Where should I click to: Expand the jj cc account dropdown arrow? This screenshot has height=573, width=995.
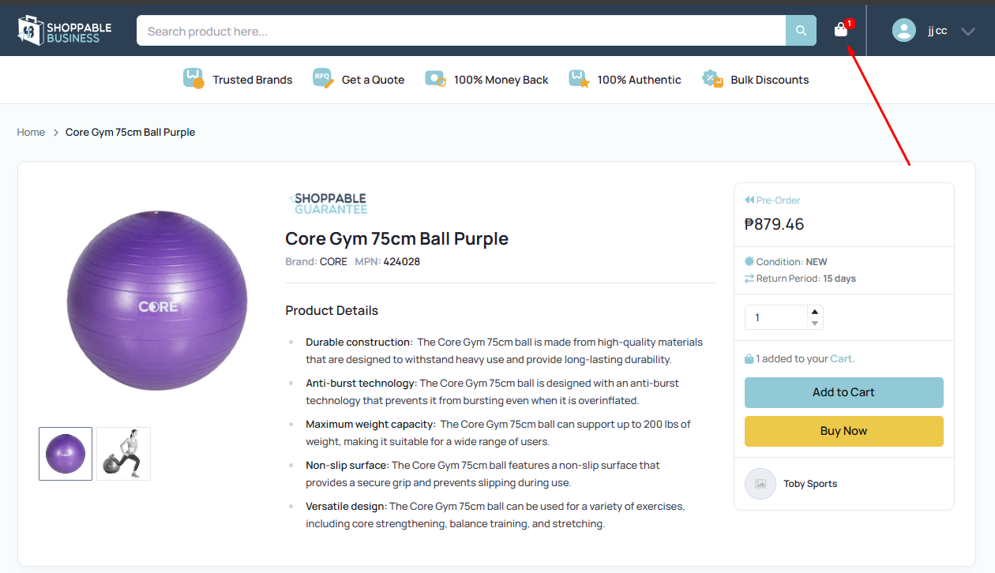[x=968, y=32]
